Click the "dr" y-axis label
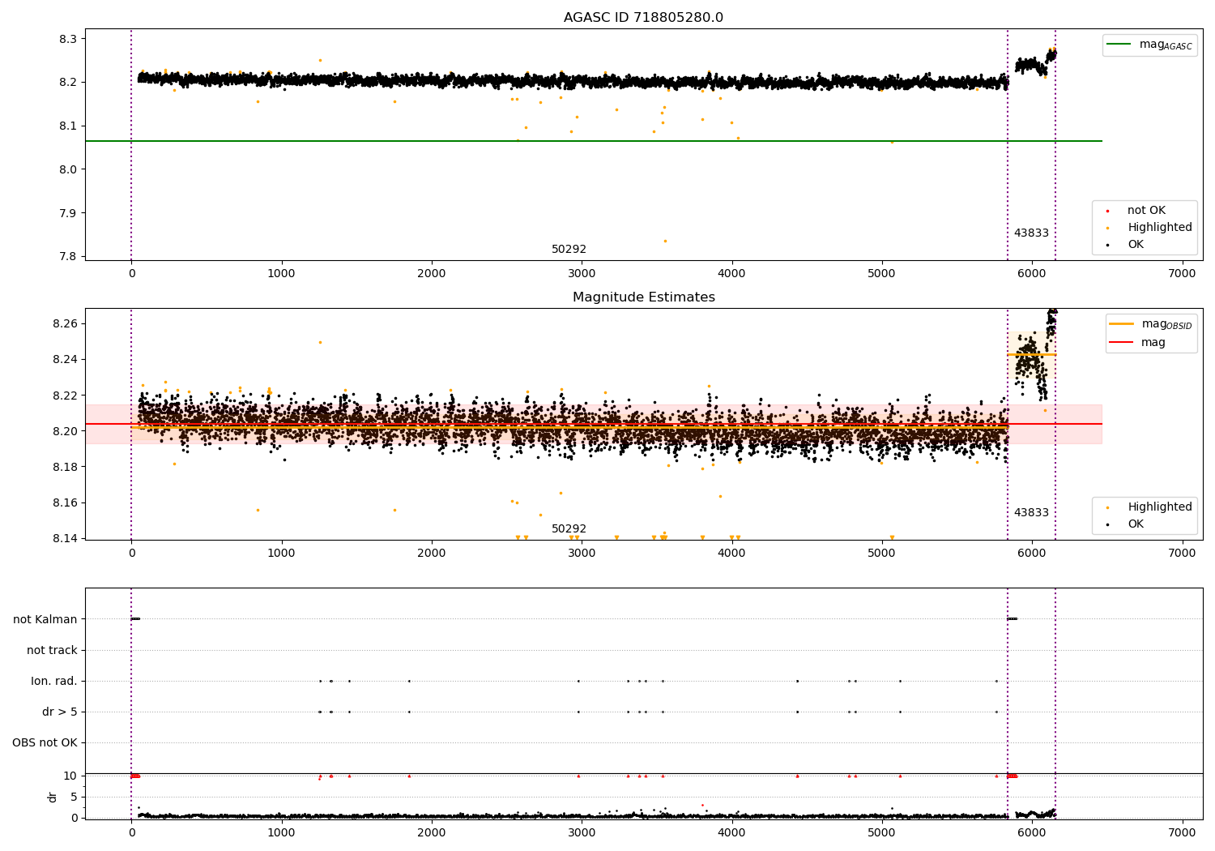The image size is (1215, 851). point(53,797)
